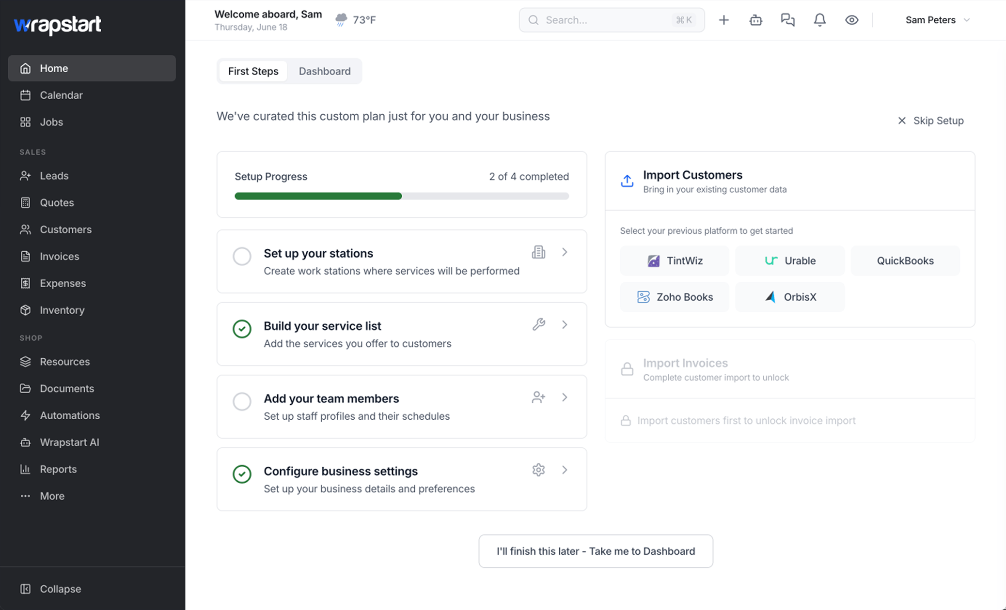Click the Setup Progress bar
Image resolution: width=1006 pixels, height=610 pixels.
pyautogui.click(x=402, y=196)
